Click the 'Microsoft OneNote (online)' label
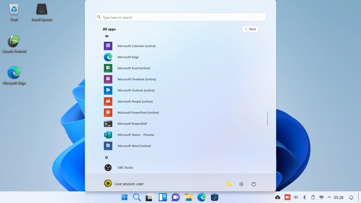 [x=137, y=79]
